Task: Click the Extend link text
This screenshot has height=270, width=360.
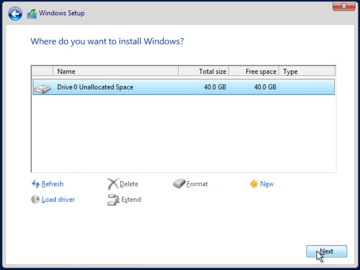Action: (x=131, y=200)
